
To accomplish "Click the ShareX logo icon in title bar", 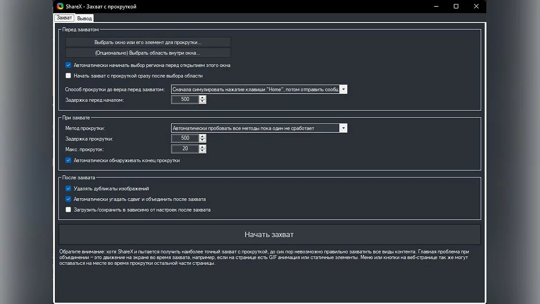I will [60, 6].
